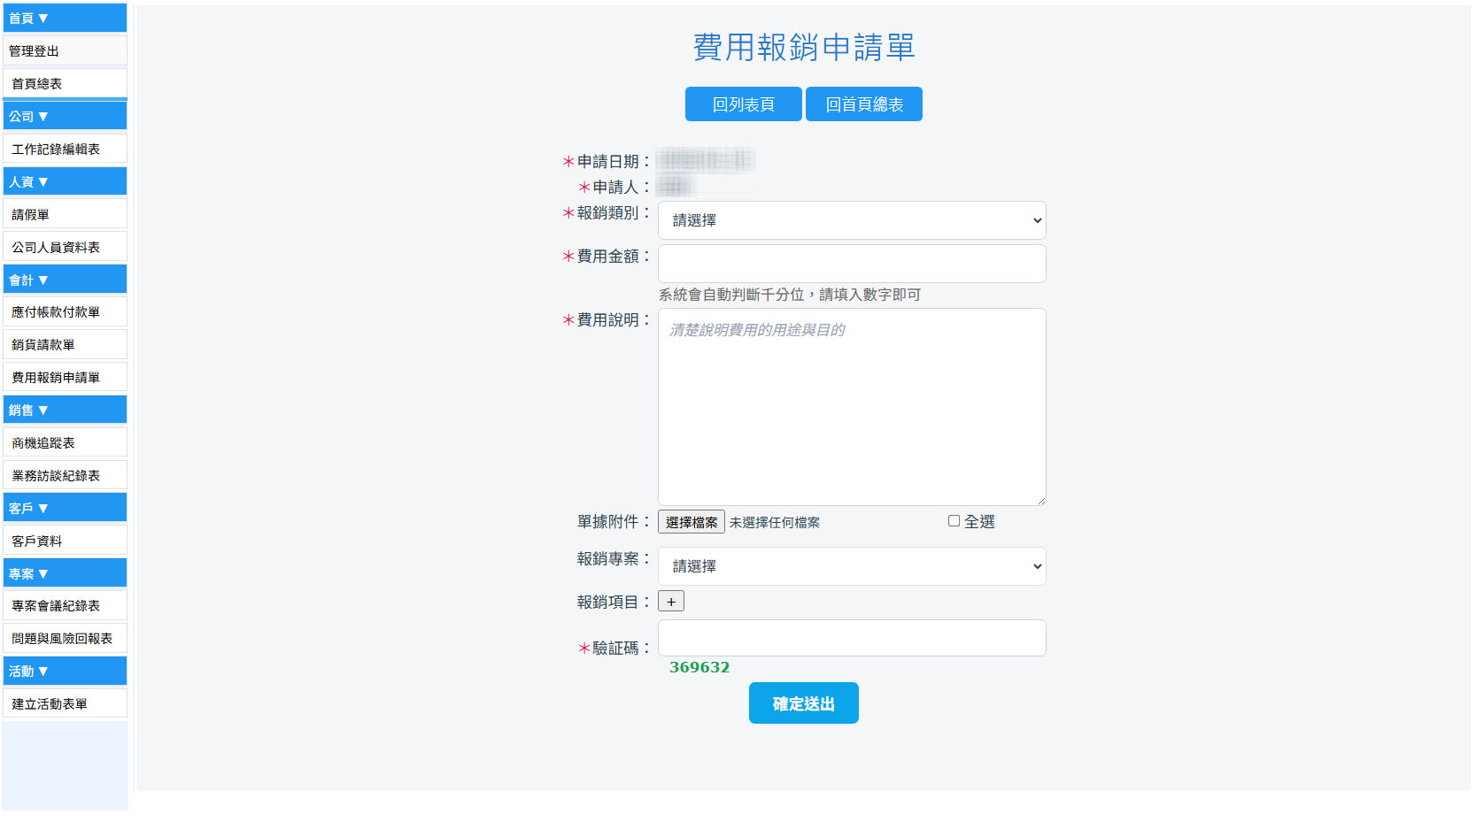
Task: Collapse the 會計 sidebar section
Action: tap(65, 280)
